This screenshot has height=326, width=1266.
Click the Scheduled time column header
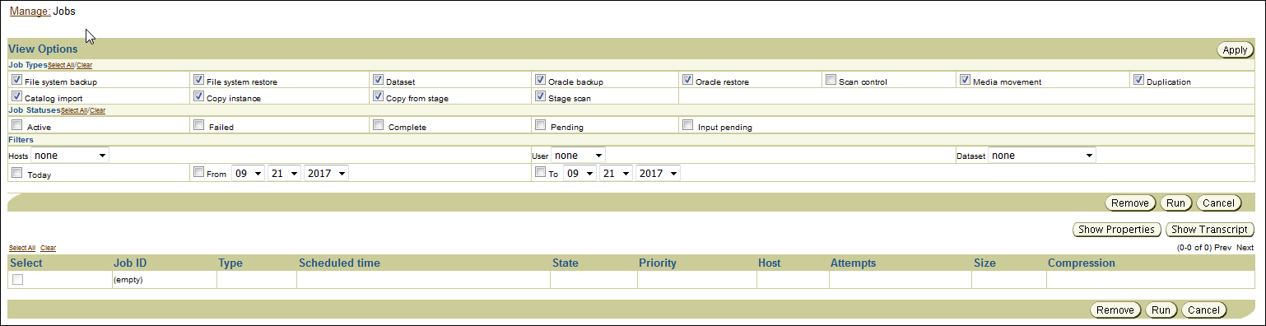(x=339, y=263)
